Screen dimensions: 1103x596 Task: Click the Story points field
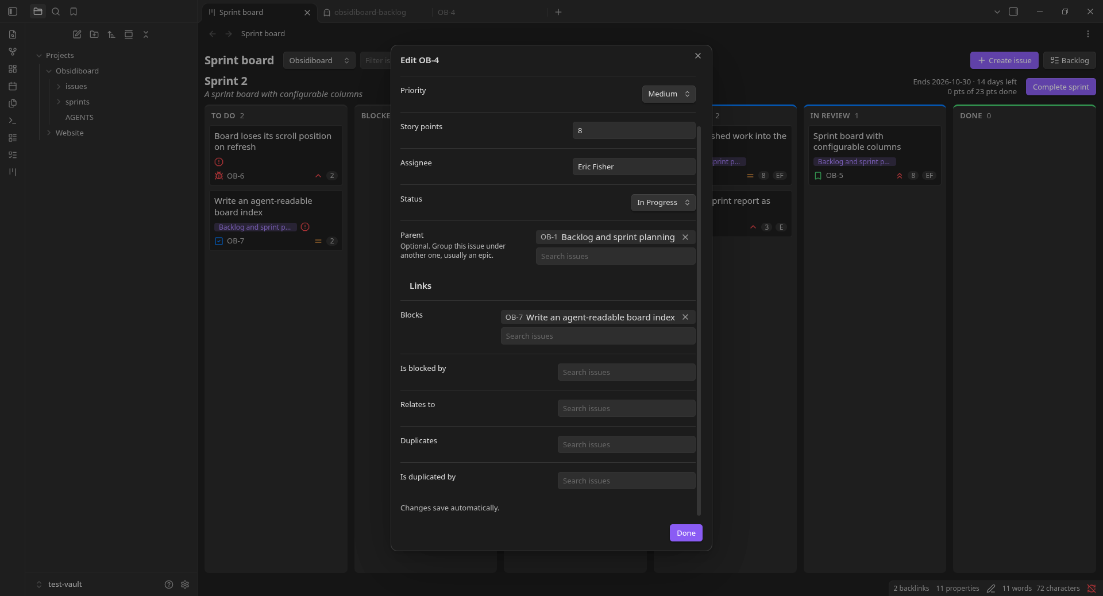coord(634,130)
